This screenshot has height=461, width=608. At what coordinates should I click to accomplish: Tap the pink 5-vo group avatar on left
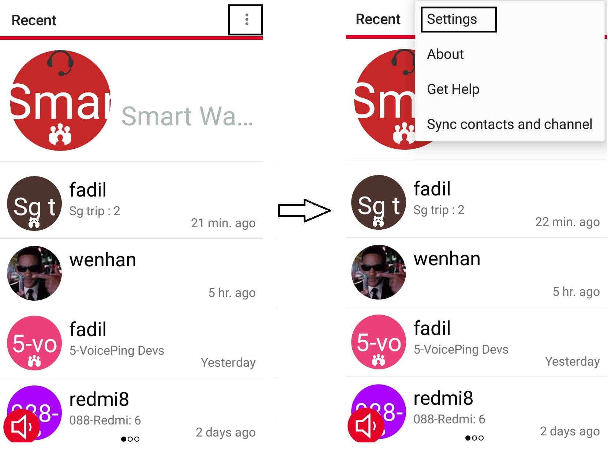(34, 343)
